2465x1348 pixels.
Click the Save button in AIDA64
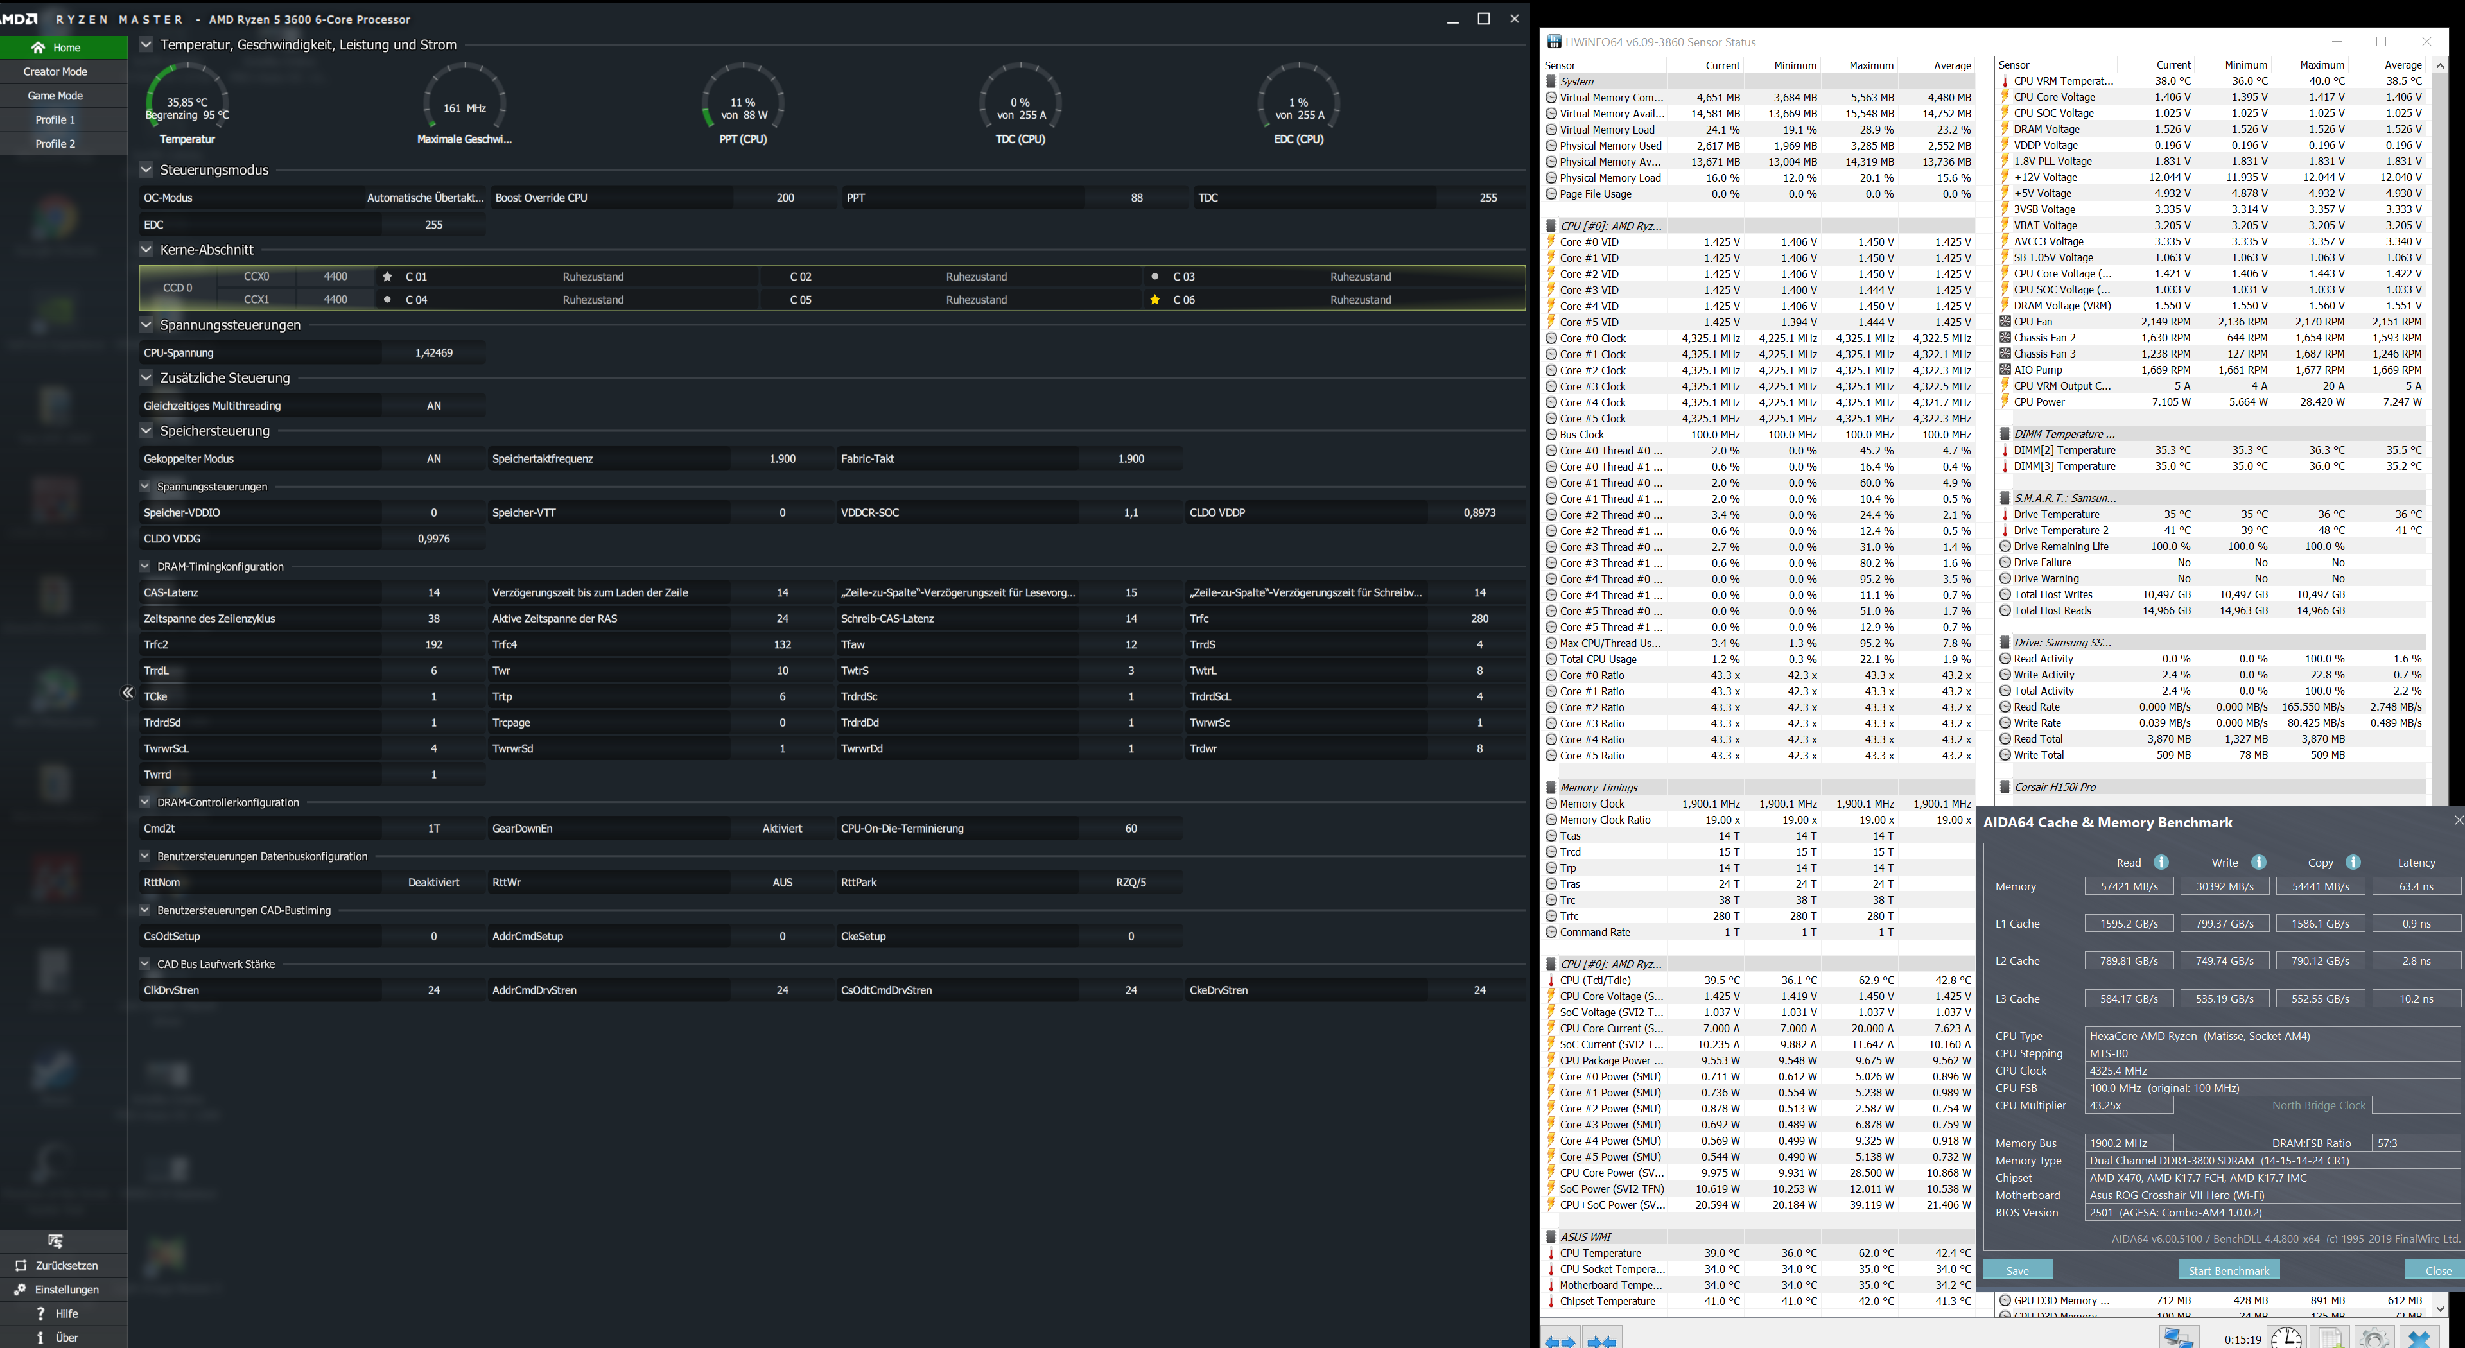click(x=2017, y=1270)
